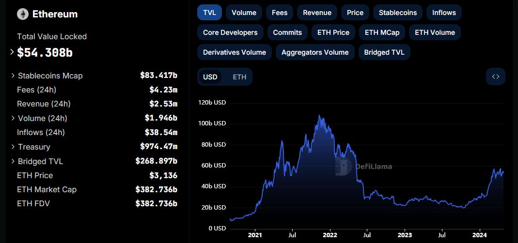Click the embed chart code icon

pos(495,76)
